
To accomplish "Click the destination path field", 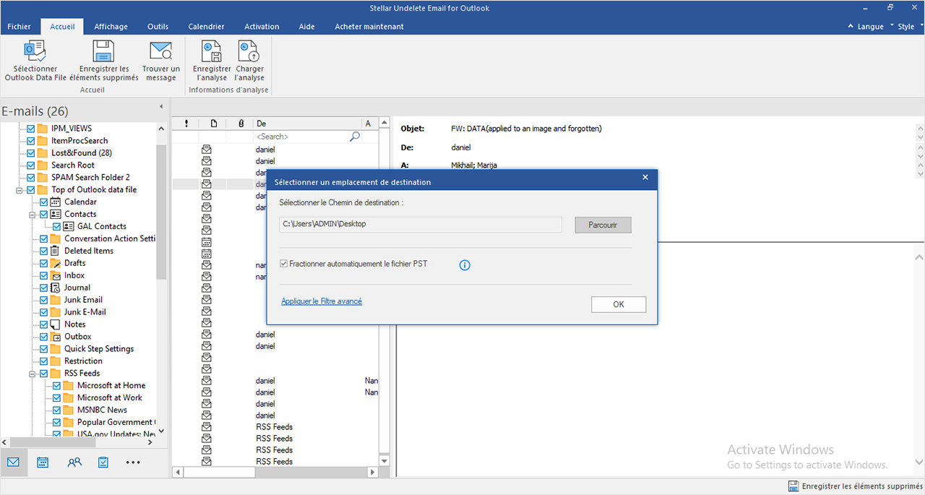I will [421, 224].
